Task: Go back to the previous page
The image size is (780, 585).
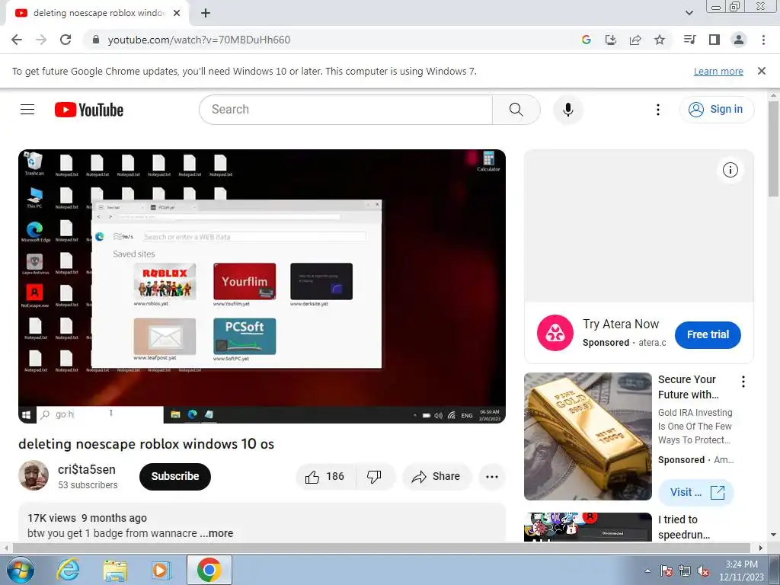Action: point(17,40)
